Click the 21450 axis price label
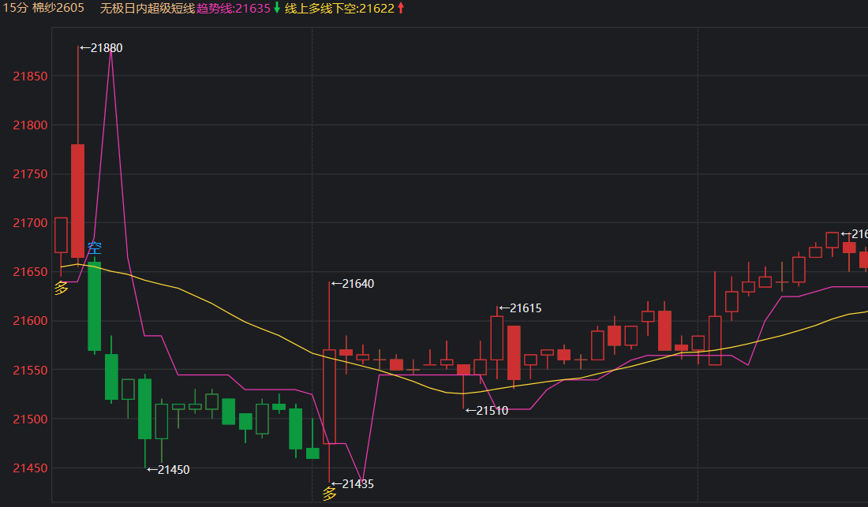 click(x=31, y=468)
